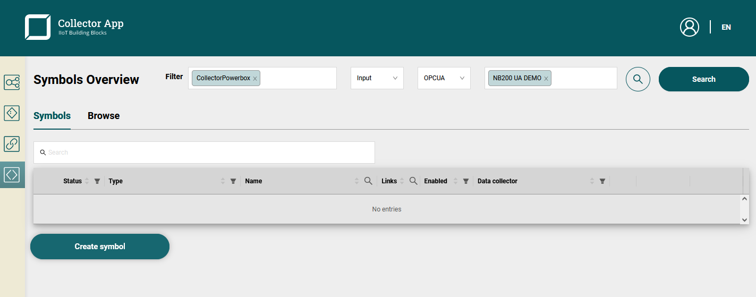Image resolution: width=756 pixels, height=297 pixels.
Task: Open the links sidebar icon
Action: coord(12,144)
